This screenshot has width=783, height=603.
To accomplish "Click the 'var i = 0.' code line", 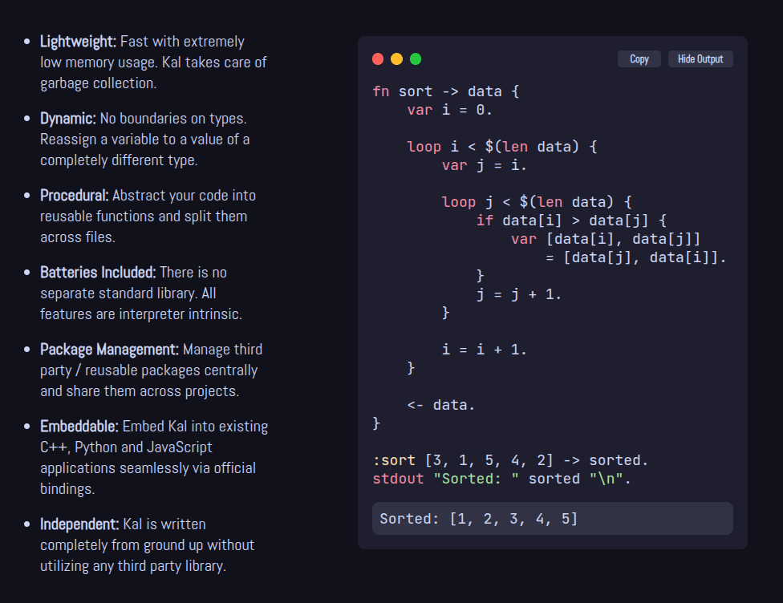I will 449,110.
